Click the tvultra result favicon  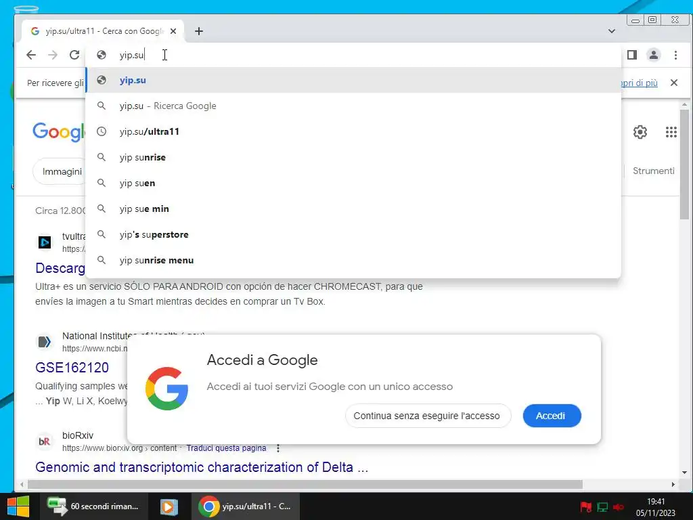[44, 242]
